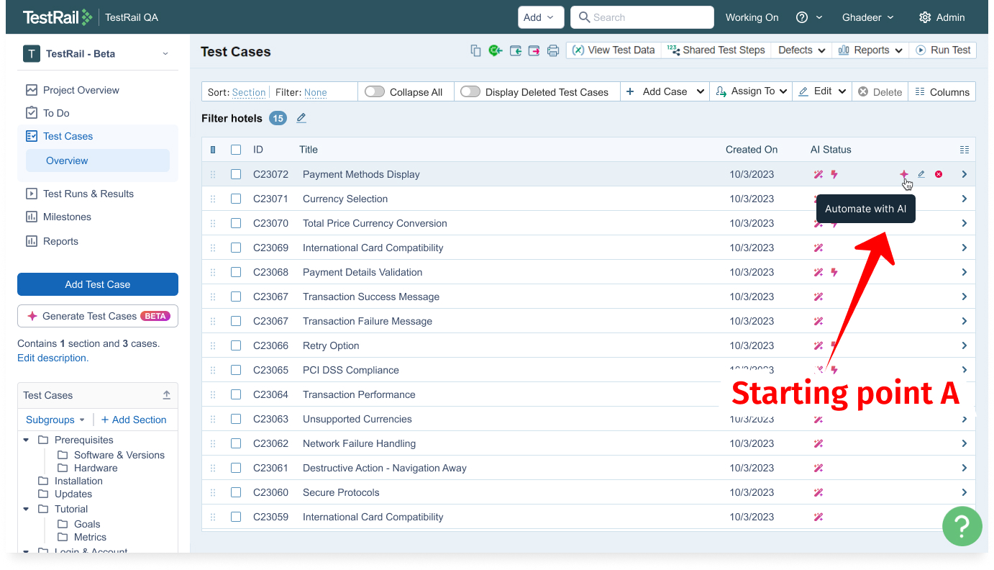Open the Defects dropdown

point(801,50)
